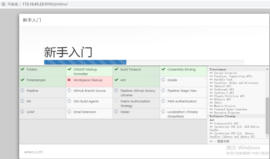The height and width of the screenshot is (159, 270).
Task: Click the Workspace Cleanup heading in log panel
Action: point(223,116)
